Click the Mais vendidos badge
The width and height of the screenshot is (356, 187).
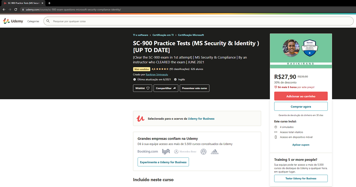coord(142,69)
